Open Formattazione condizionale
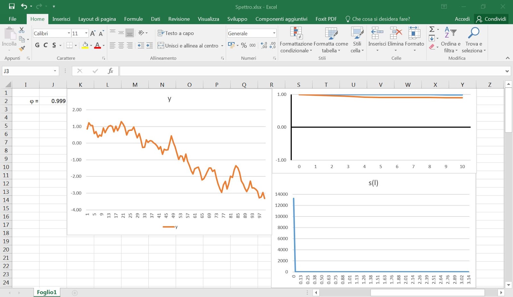513x297 pixels. coord(296,40)
